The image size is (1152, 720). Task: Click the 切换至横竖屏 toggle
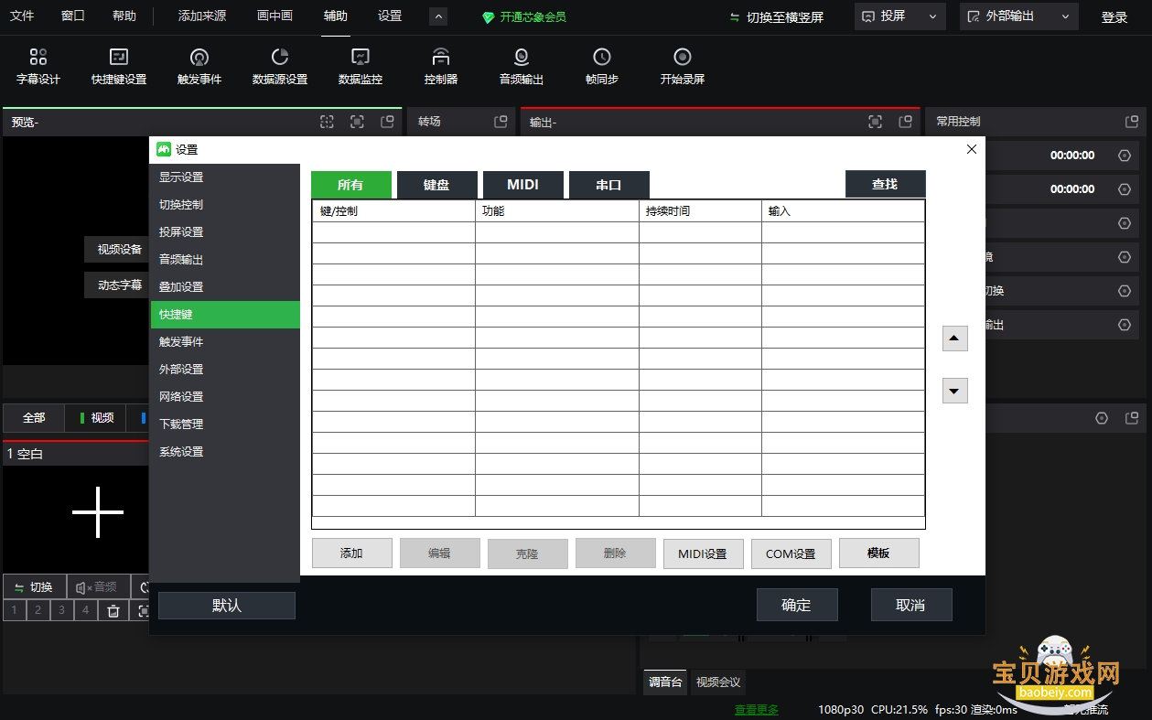click(776, 17)
